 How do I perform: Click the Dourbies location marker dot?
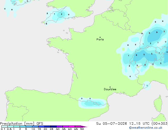110,87
